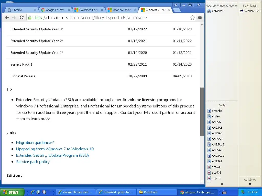Open the Windows Start menu
The width and height of the screenshot is (262, 196).
click(x=12, y=192)
